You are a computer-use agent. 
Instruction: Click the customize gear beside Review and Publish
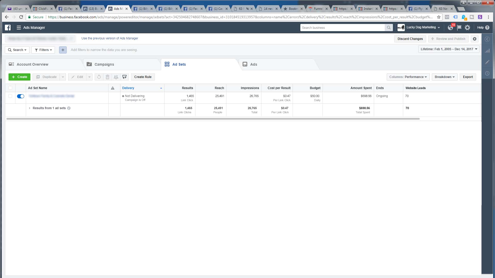tap(475, 39)
